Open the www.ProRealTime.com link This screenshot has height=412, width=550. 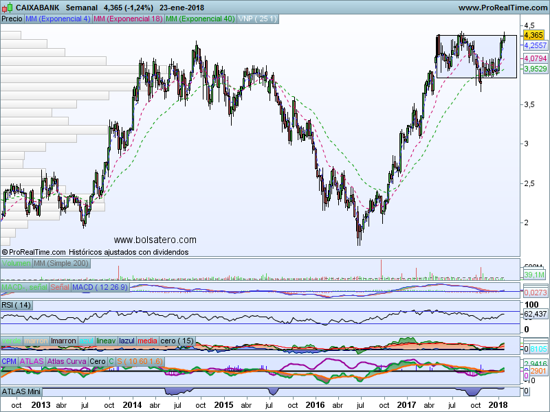click(x=502, y=8)
